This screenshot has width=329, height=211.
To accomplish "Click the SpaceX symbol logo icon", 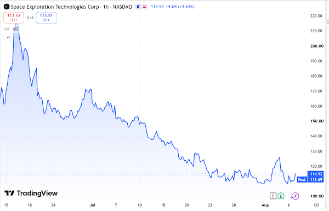I will pos(7,7).
